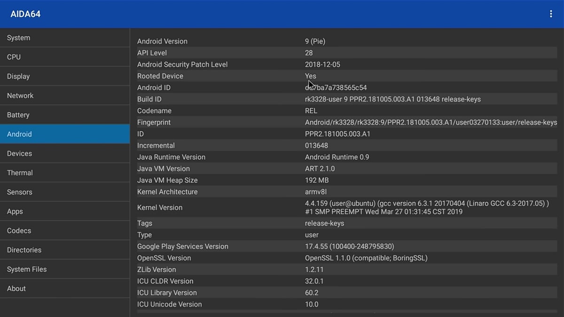This screenshot has width=564, height=317.
Task: Open the three-dot overflow menu
Action: coord(551,14)
